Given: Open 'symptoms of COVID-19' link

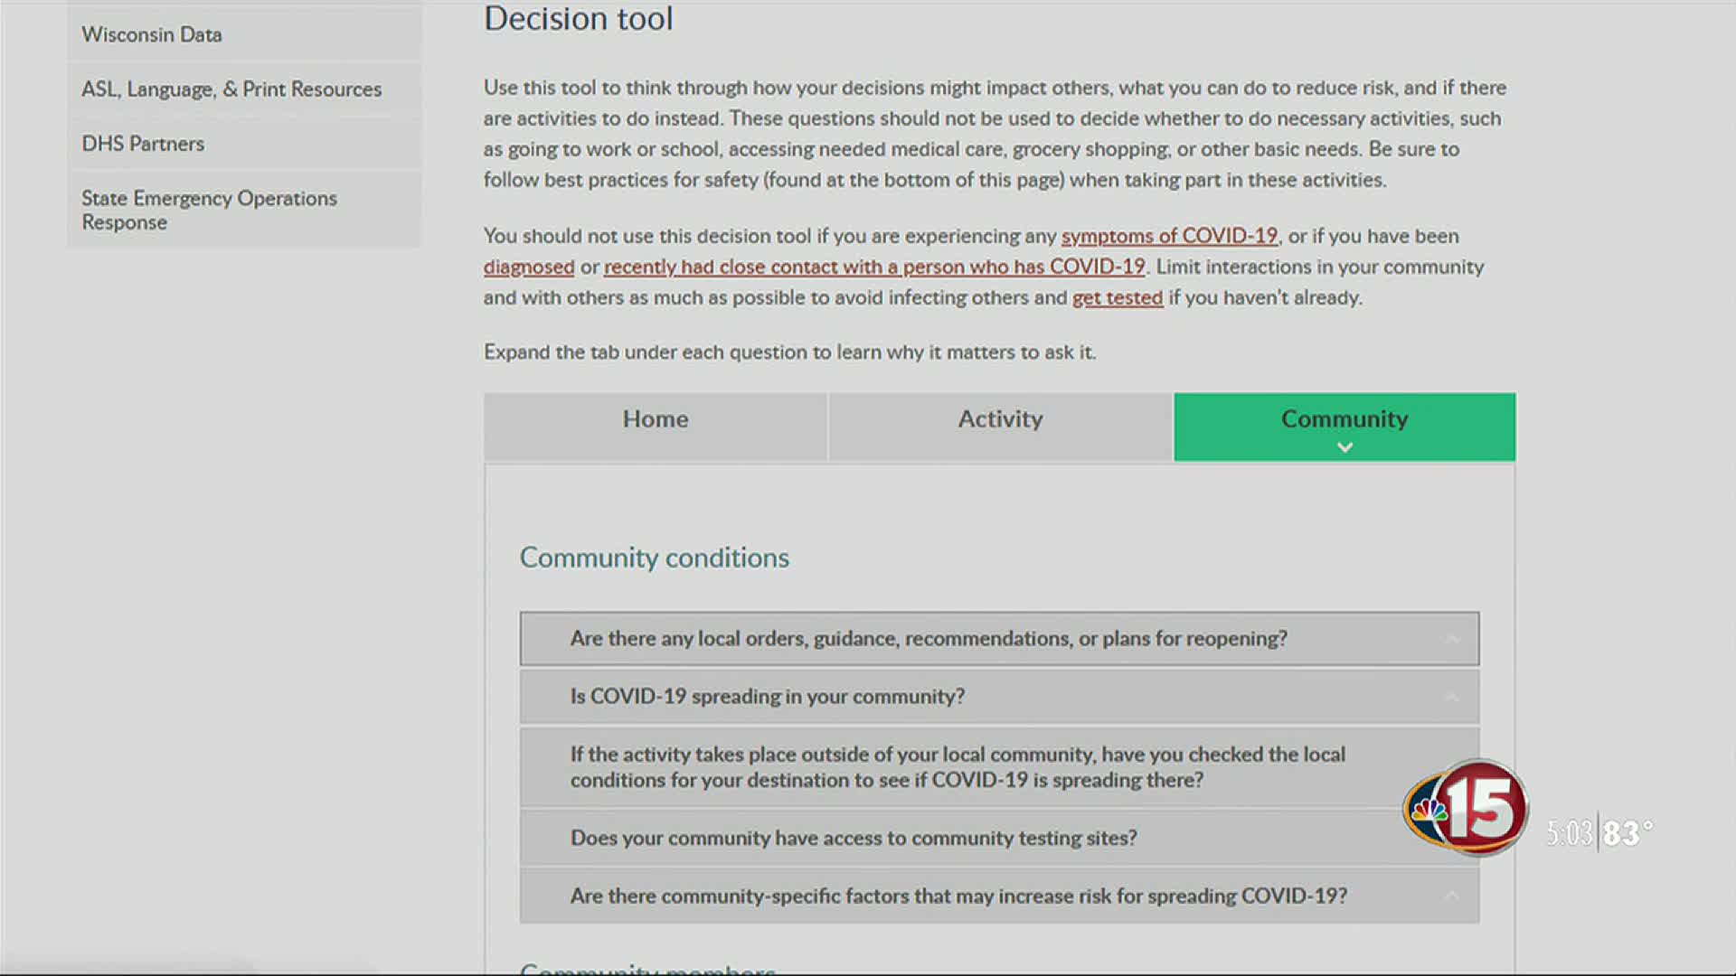Looking at the screenshot, I should (1168, 237).
